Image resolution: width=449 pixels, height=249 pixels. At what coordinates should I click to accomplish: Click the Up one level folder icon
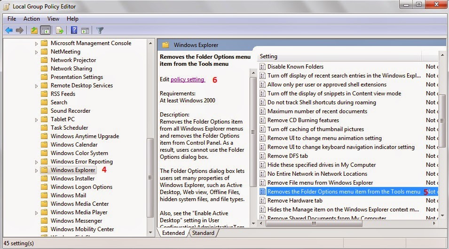(34, 30)
